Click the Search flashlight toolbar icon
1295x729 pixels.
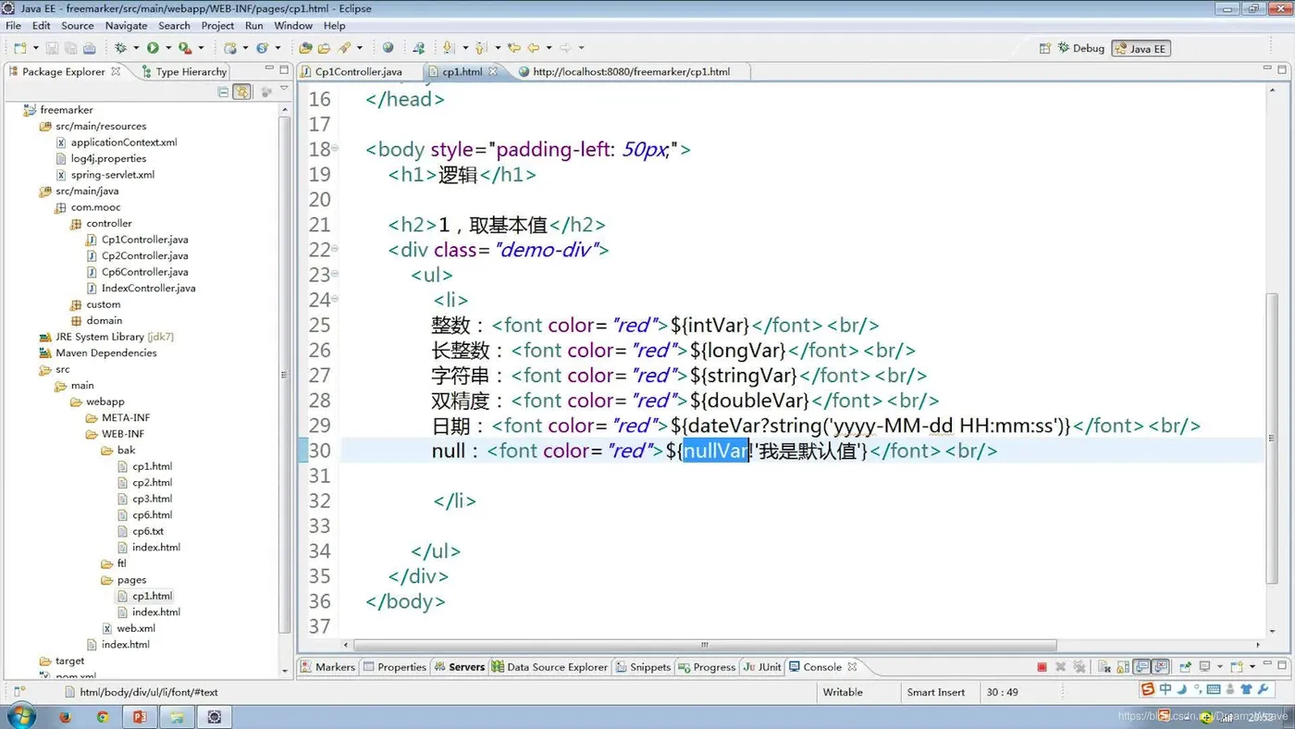tap(344, 48)
